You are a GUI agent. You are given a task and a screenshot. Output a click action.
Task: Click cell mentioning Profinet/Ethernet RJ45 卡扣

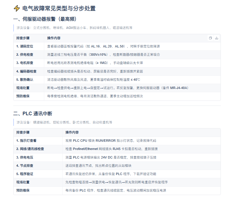tap(142, 149)
